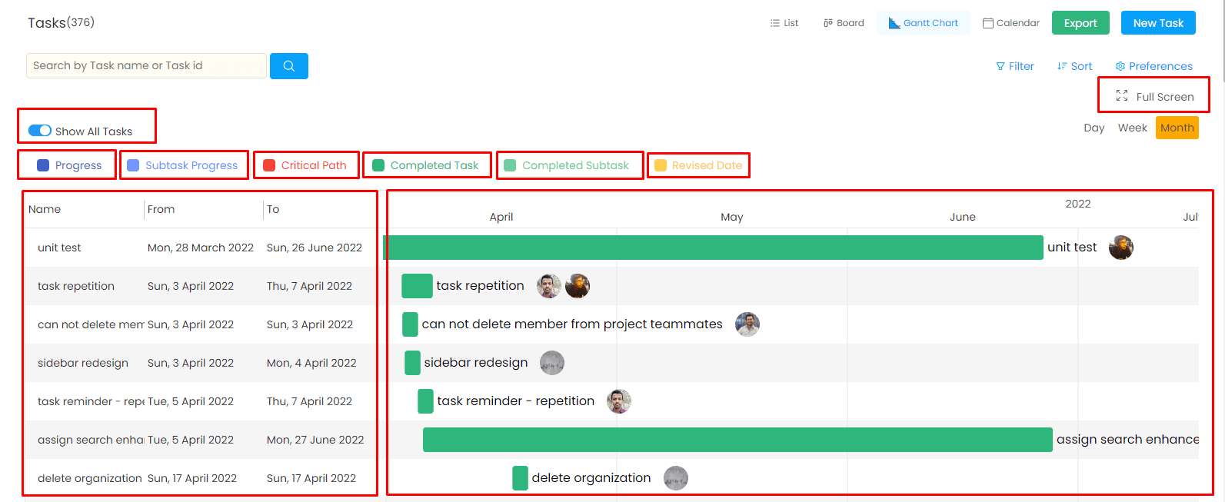Open the Preferences link
This screenshot has height=502, width=1225.
[x=1154, y=66]
